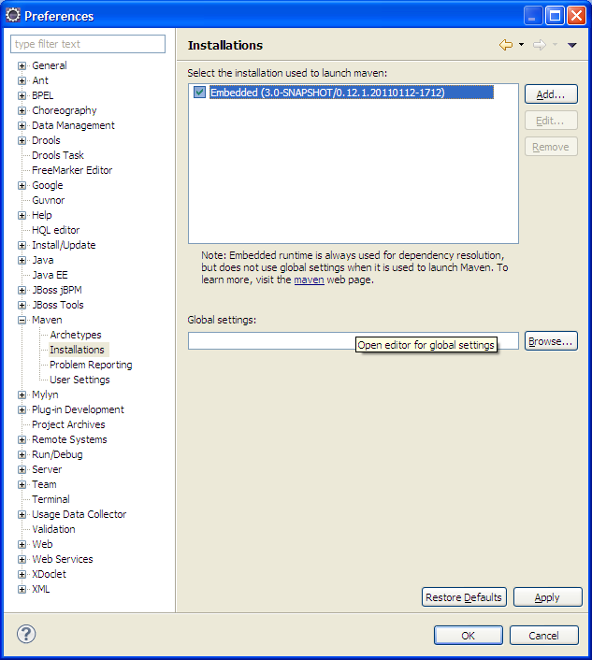Open FreeMarker Editor preferences
Image resolution: width=592 pixels, height=660 pixels.
click(x=72, y=170)
